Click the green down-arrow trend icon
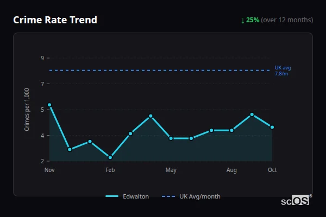Image resolution: width=326 pixels, height=217 pixels. point(243,21)
